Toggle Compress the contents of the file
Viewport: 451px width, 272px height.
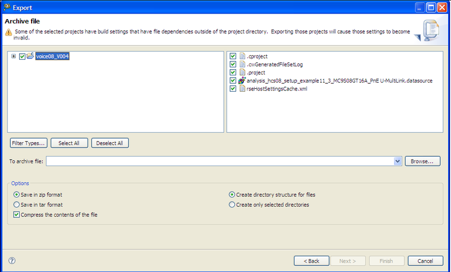16,214
